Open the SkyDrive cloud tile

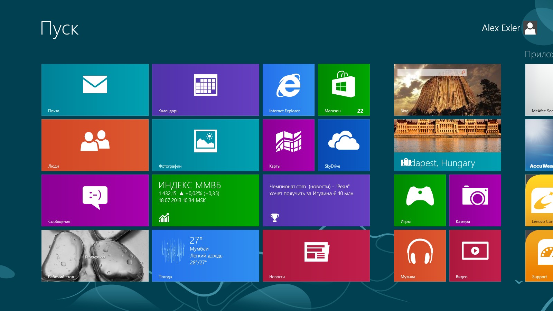point(344,145)
